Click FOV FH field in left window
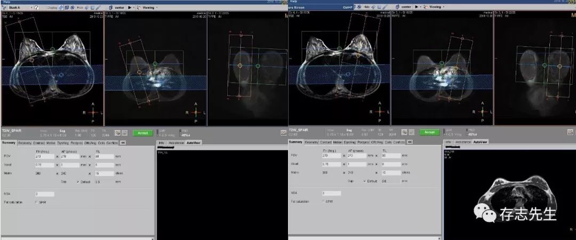576x240 pixels. [45, 157]
